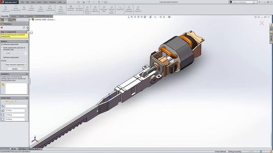Click the Update button
Screen dimensions: 273x153
[x=15, y=69]
